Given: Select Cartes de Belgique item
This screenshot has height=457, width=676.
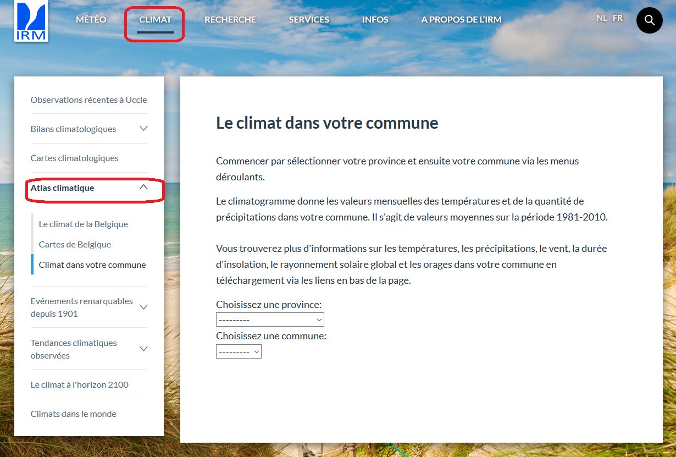Looking at the screenshot, I should pyautogui.click(x=75, y=245).
